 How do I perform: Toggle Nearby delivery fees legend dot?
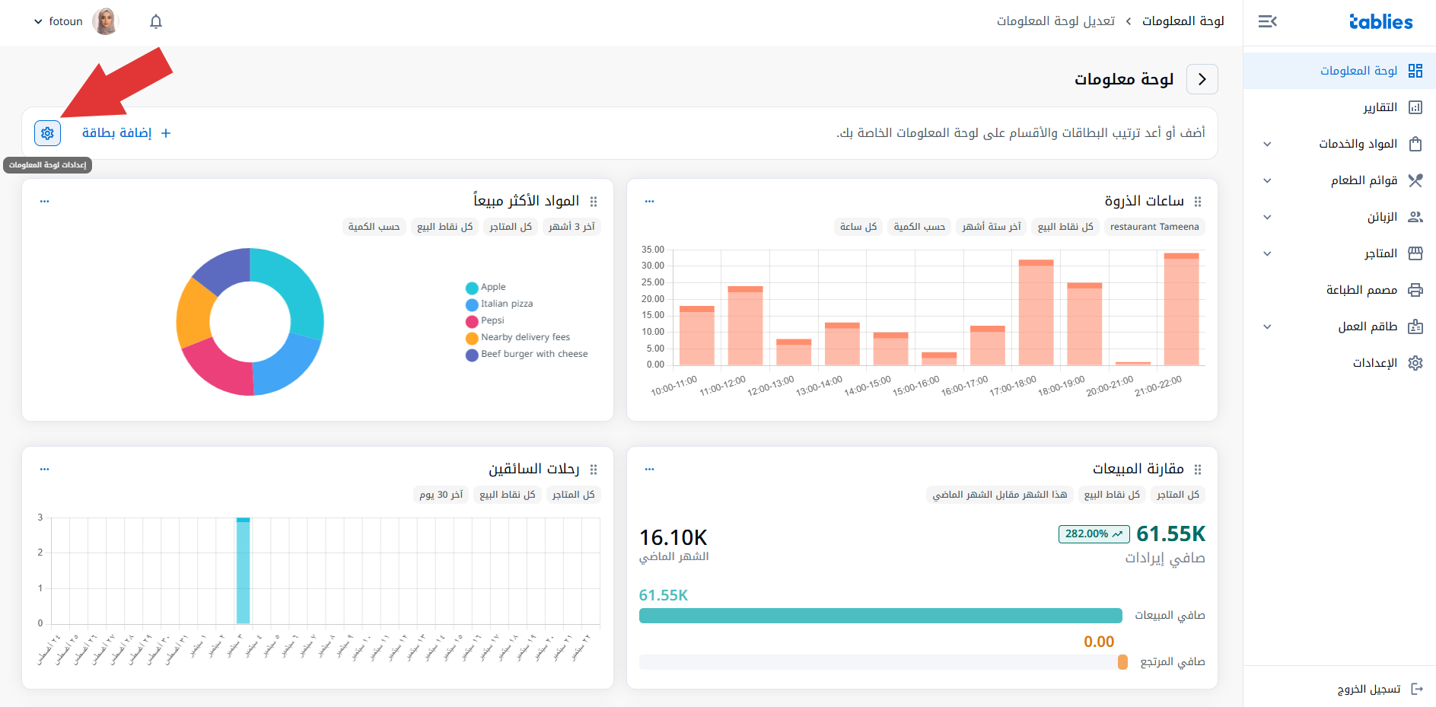[472, 338]
